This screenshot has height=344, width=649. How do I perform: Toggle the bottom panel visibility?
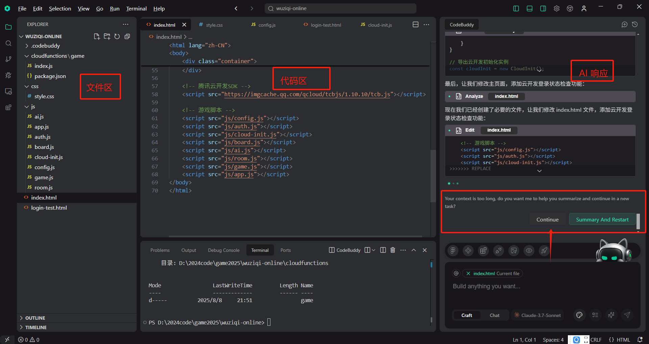click(529, 9)
